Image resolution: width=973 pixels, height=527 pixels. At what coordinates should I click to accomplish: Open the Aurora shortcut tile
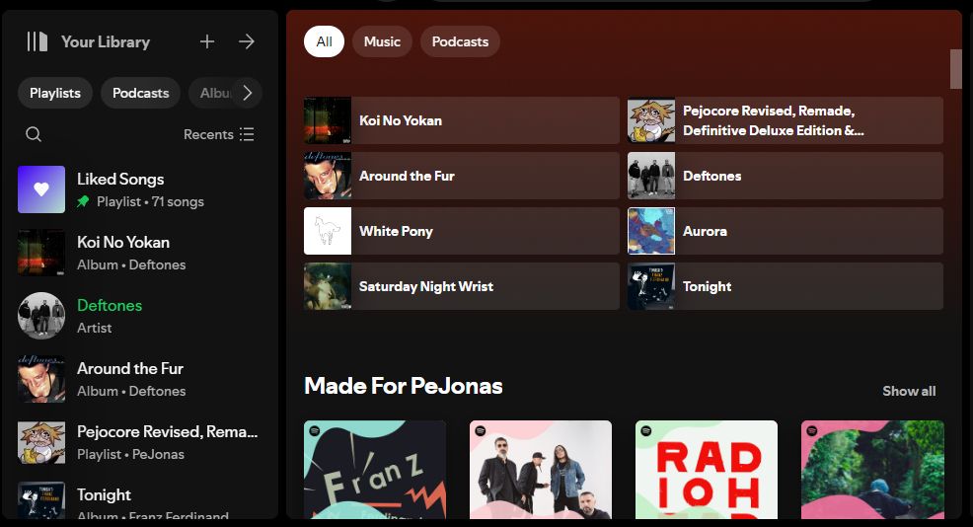pyautogui.click(x=786, y=231)
